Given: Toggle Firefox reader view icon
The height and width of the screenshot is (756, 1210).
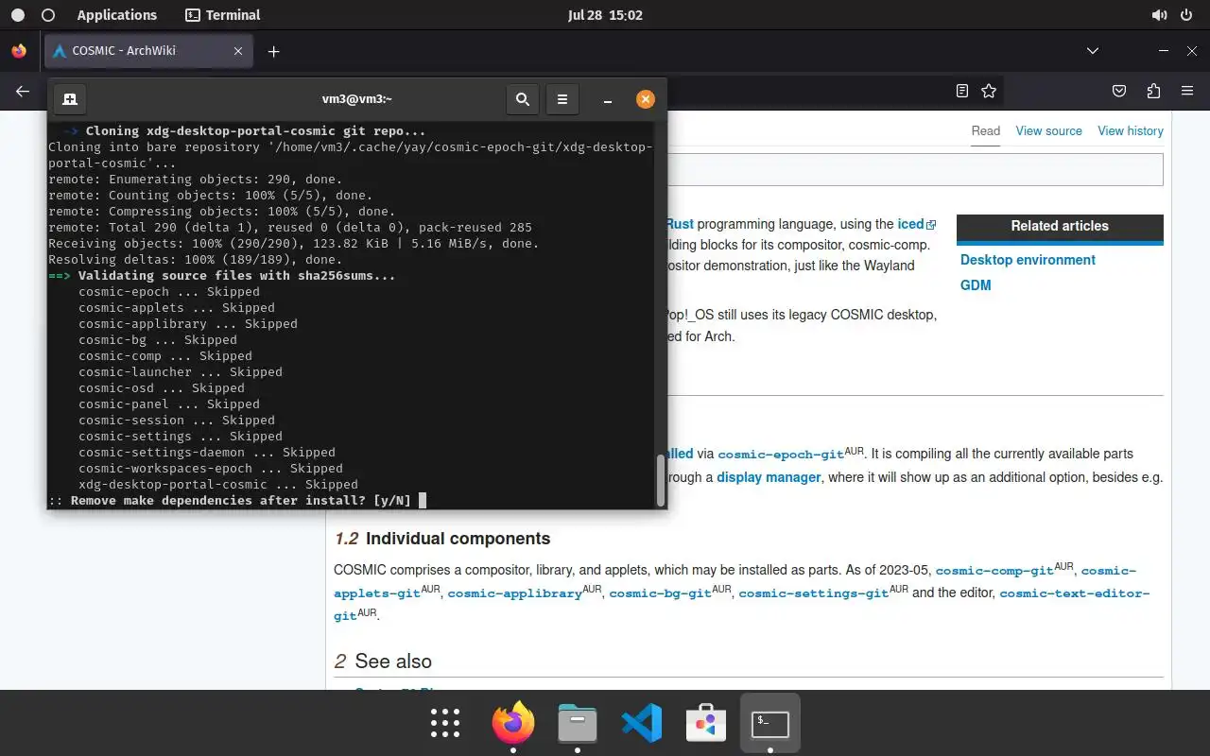Looking at the screenshot, I should click(x=962, y=91).
